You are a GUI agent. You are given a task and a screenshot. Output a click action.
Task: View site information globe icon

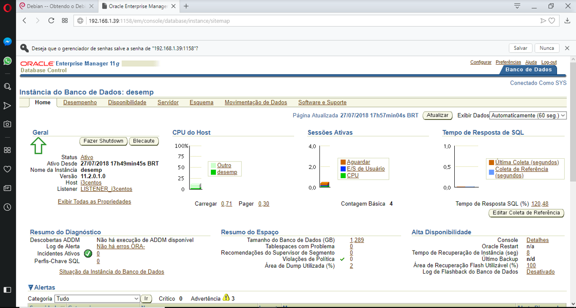pos(81,21)
